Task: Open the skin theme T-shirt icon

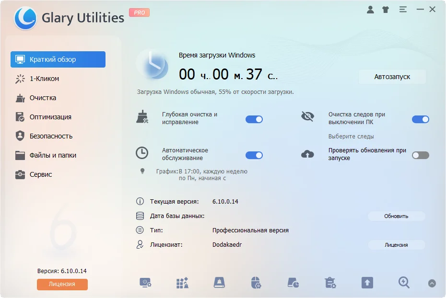Action: 386,9
